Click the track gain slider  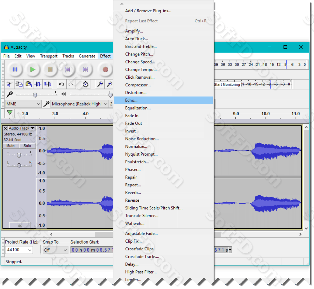click(19, 154)
